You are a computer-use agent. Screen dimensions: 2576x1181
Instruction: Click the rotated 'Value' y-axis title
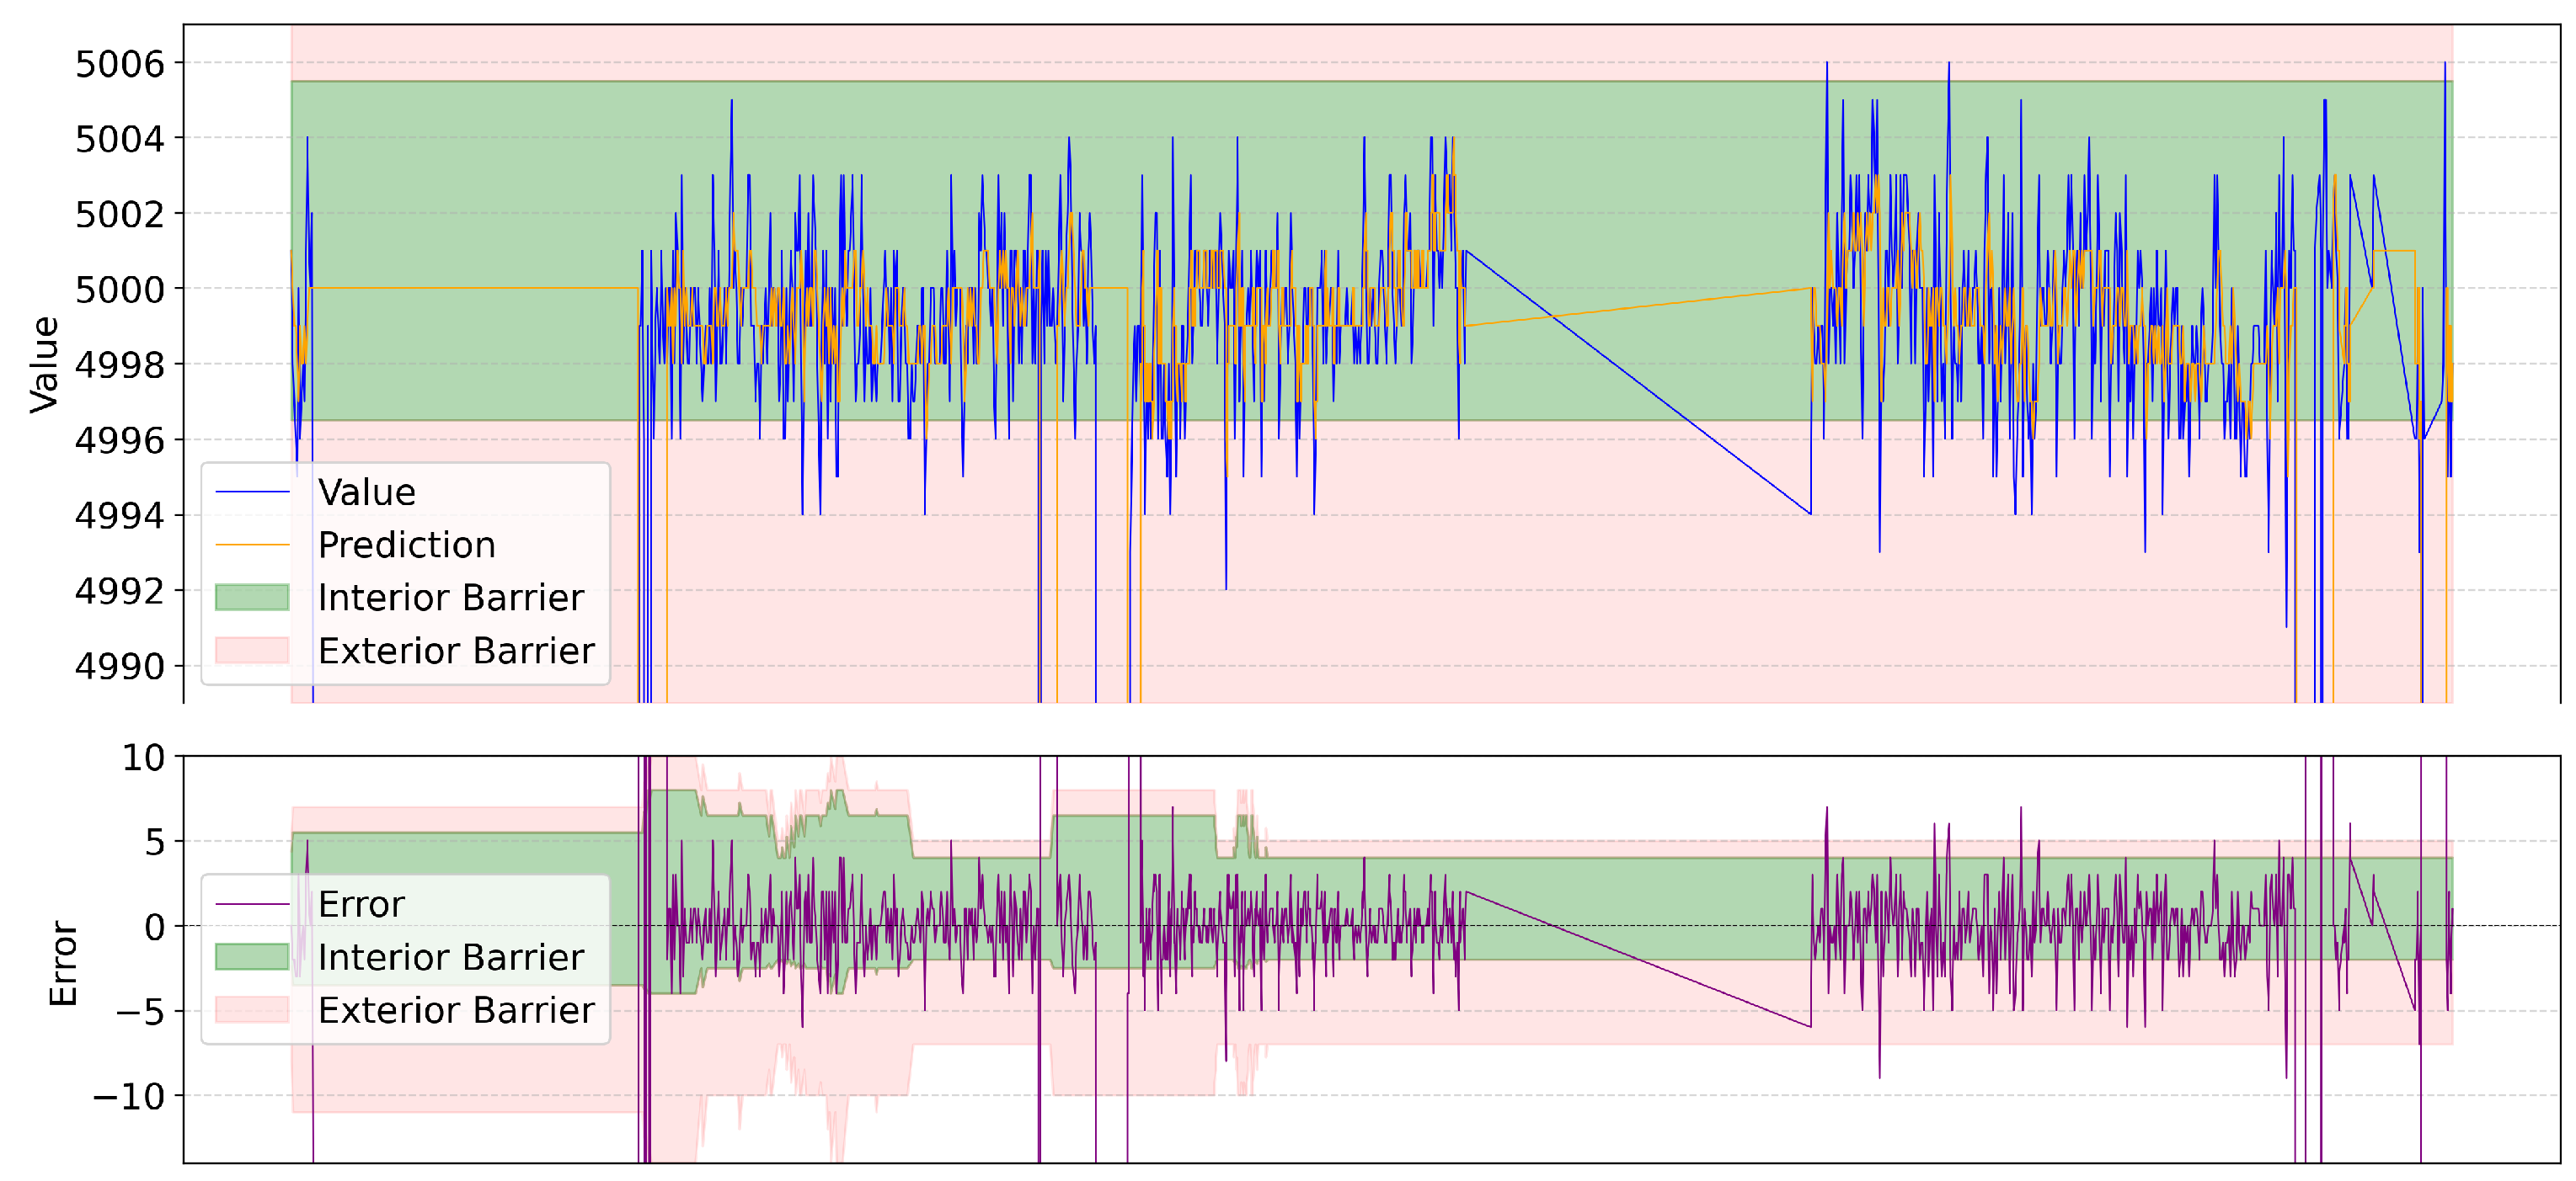[45, 364]
